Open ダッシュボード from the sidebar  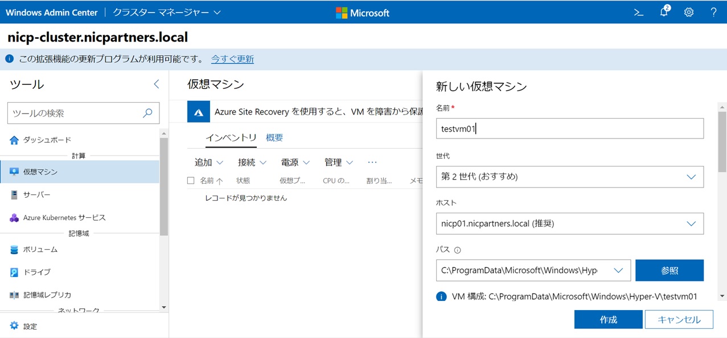click(47, 140)
